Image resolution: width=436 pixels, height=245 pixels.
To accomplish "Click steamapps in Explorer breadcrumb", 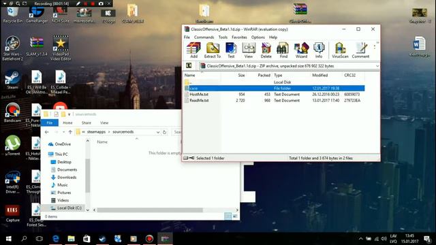I will [96, 131].
